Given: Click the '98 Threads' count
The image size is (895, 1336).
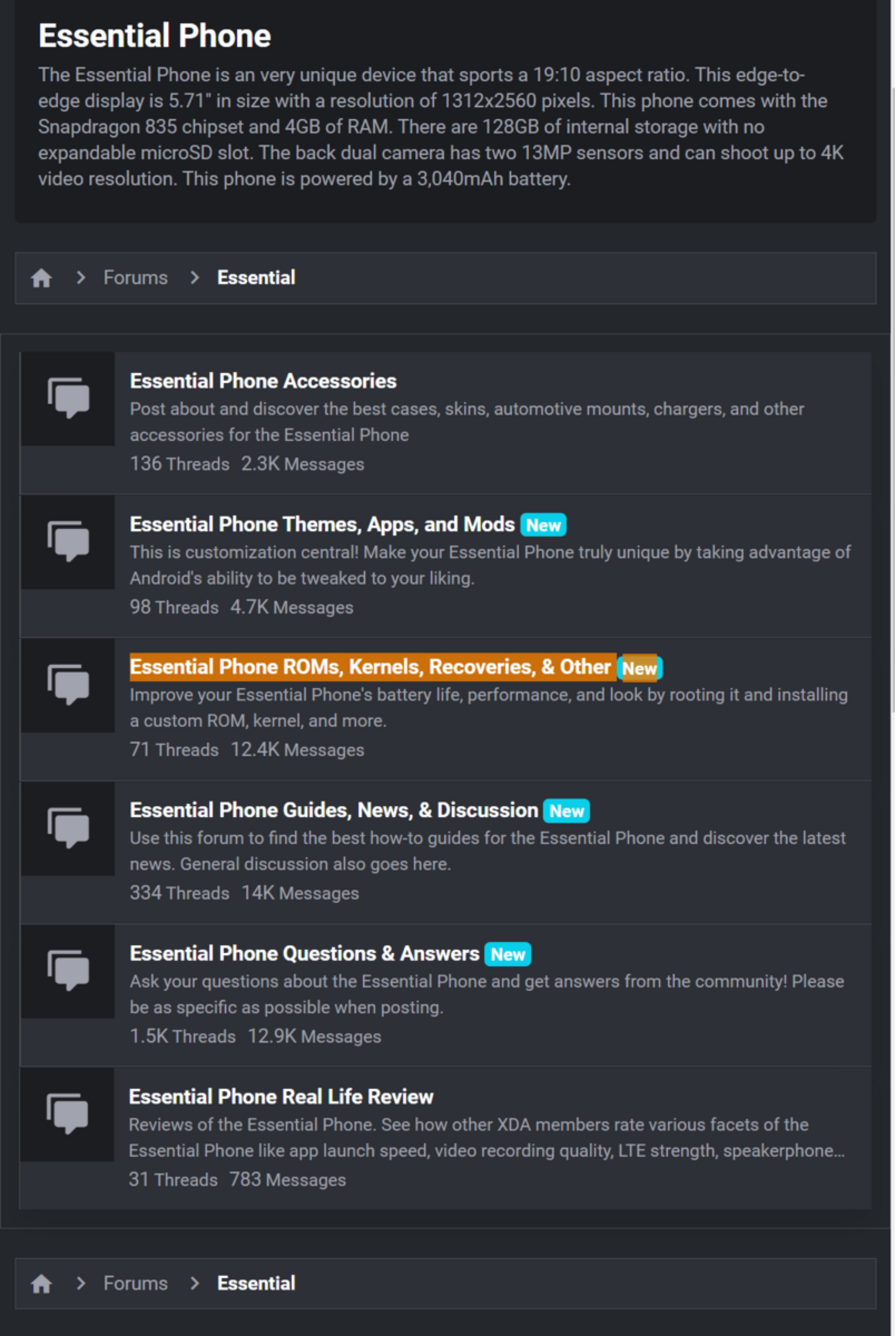Looking at the screenshot, I should (x=174, y=607).
